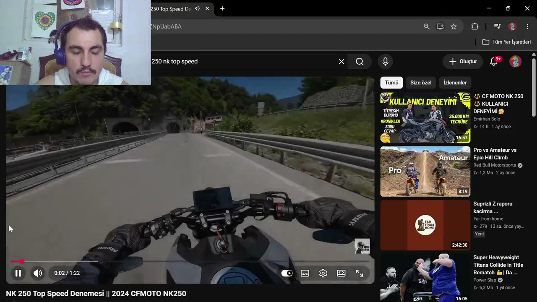Close the '250 Top Speed' browser tab

point(207,8)
